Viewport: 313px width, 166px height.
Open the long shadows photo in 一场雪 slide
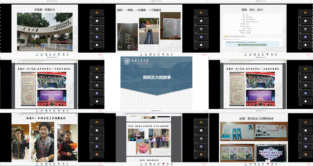click(x=149, y=31)
